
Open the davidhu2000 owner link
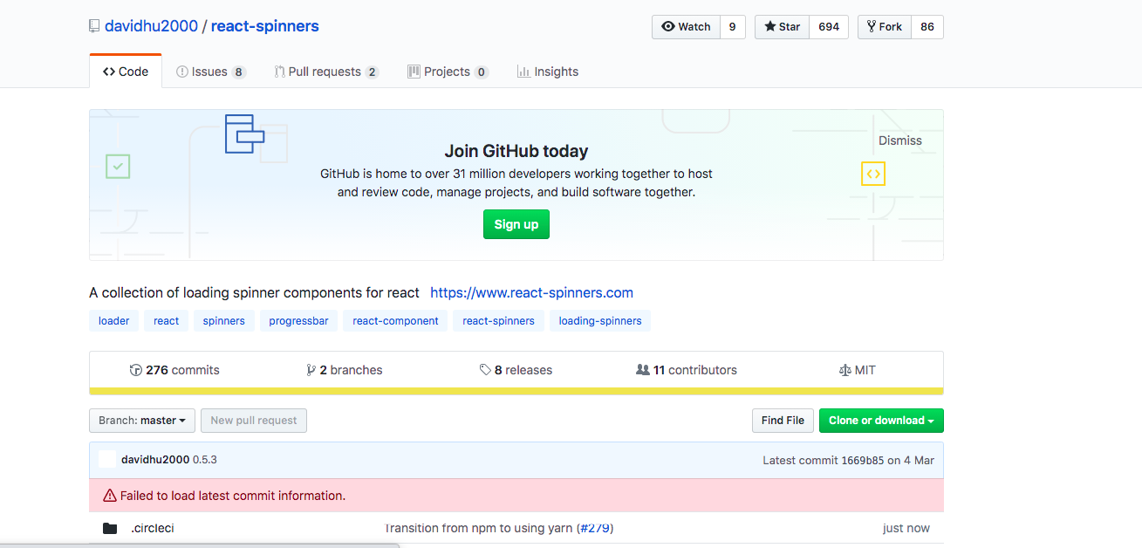pyautogui.click(x=151, y=26)
